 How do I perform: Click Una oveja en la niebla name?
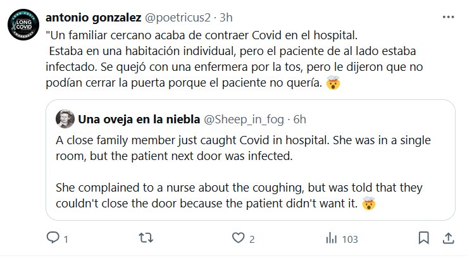click(x=139, y=118)
